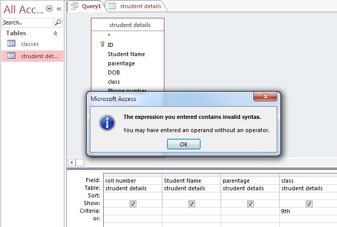
Task: Select class in the field list
Action: pos(114,82)
